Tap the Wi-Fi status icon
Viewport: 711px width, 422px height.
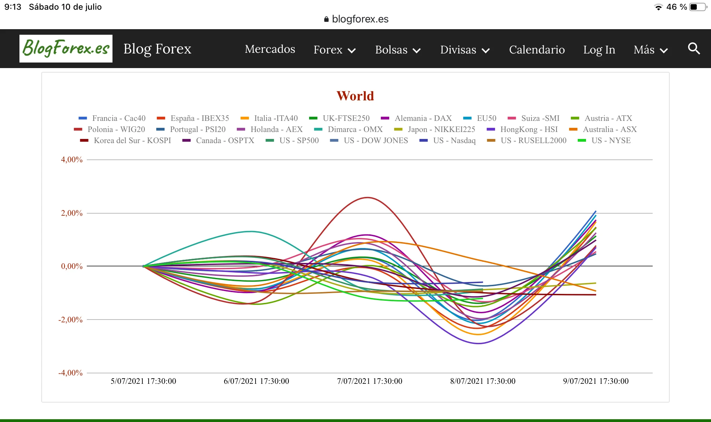click(x=658, y=7)
